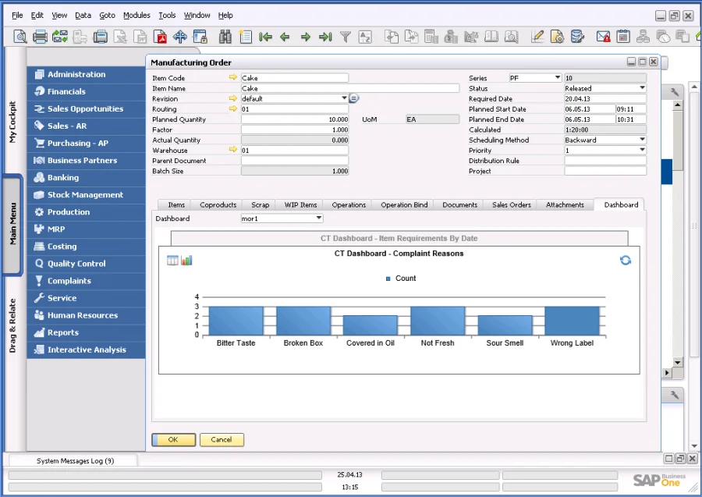Switch to the Operations tab
702x497 pixels.
[349, 204]
